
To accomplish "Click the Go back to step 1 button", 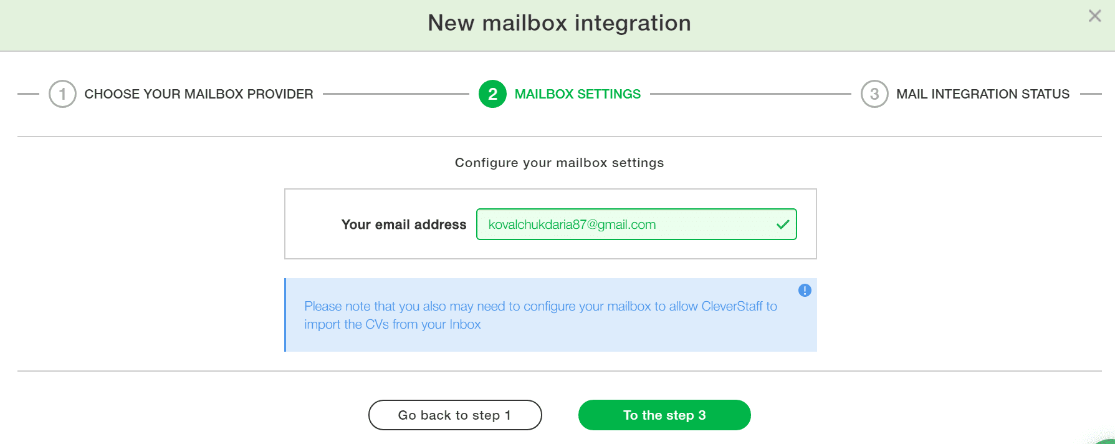I will [455, 415].
